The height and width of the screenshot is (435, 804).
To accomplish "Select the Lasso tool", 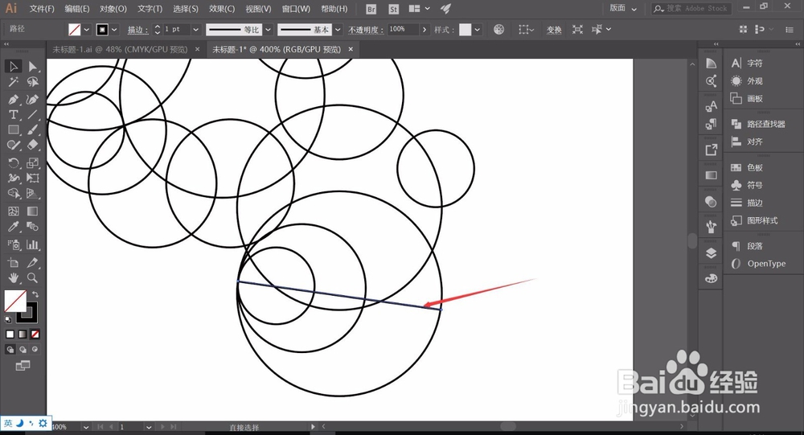I will pos(33,82).
